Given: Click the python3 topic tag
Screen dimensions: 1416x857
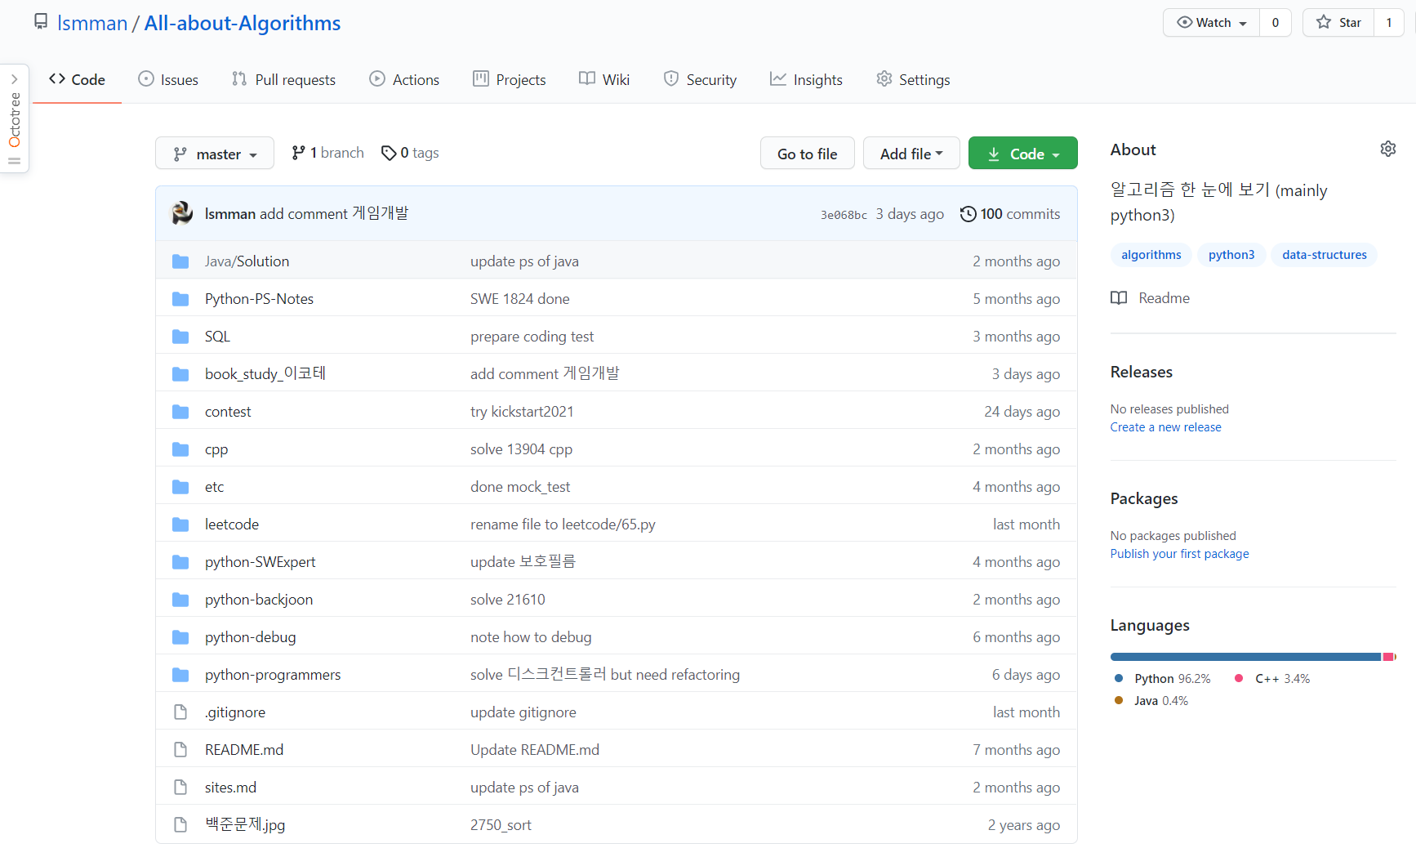Looking at the screenshot, I should click(x=1231, y=255).
